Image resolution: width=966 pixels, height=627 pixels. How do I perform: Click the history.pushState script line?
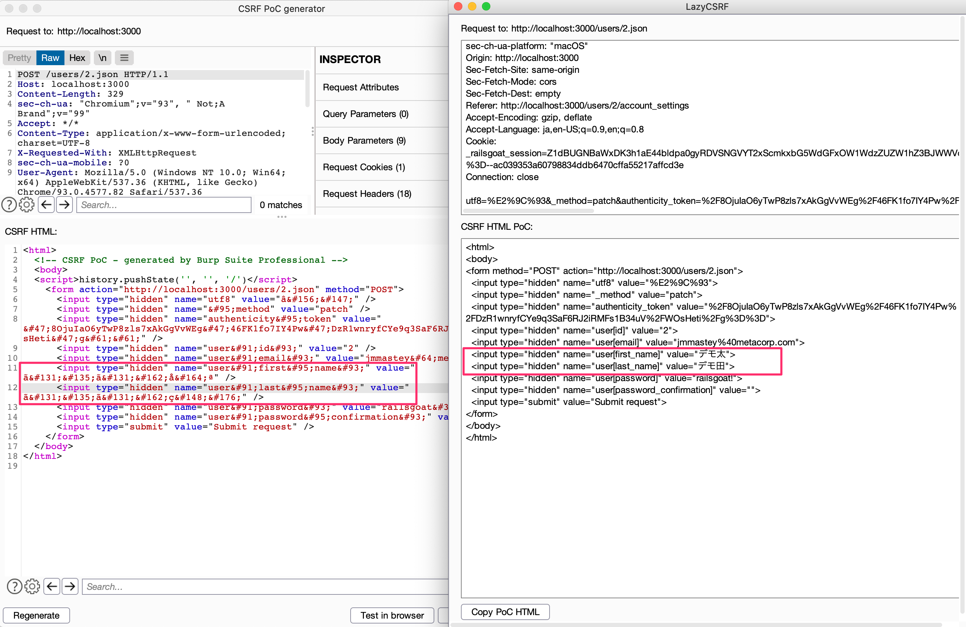coord(166,279)
